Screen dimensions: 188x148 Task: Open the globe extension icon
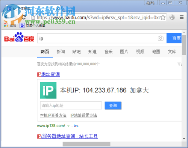pyautogui.click(x=172, y=17)
